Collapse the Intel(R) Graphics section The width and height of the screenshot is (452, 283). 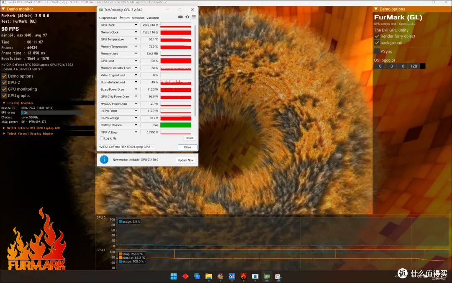click(x=4, y=103)
